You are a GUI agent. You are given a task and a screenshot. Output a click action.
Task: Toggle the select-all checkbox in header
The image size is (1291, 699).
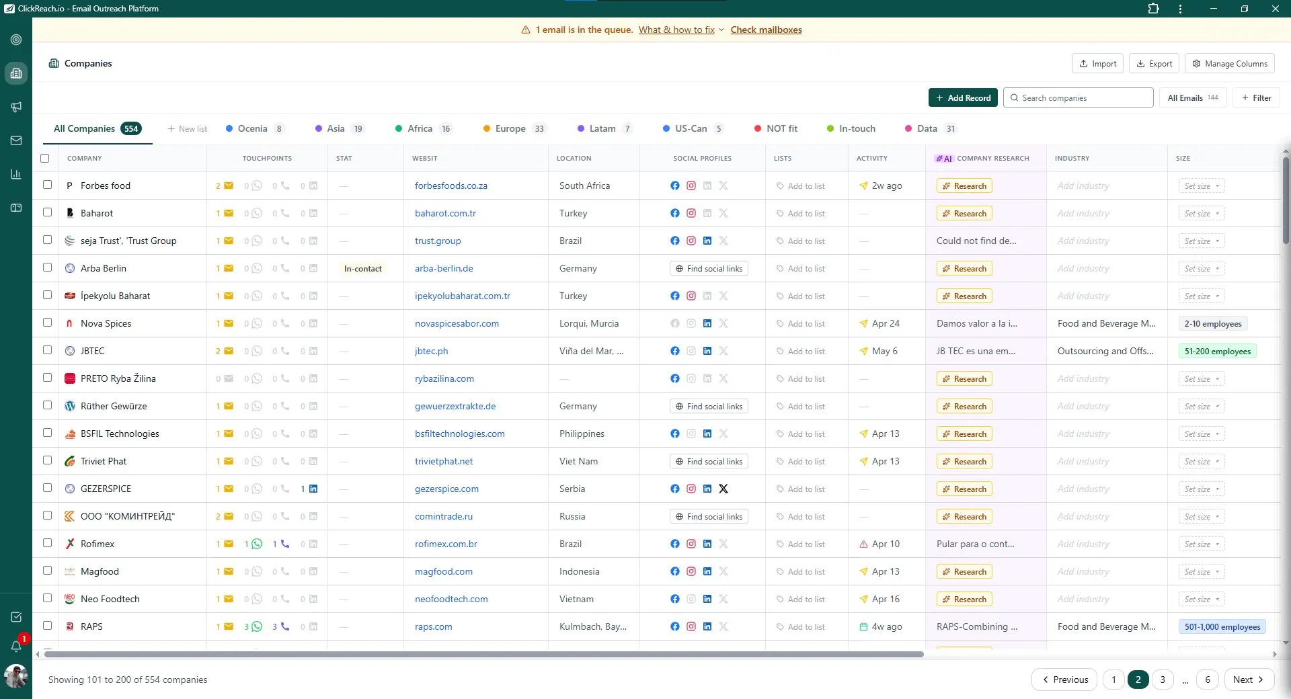45,158
